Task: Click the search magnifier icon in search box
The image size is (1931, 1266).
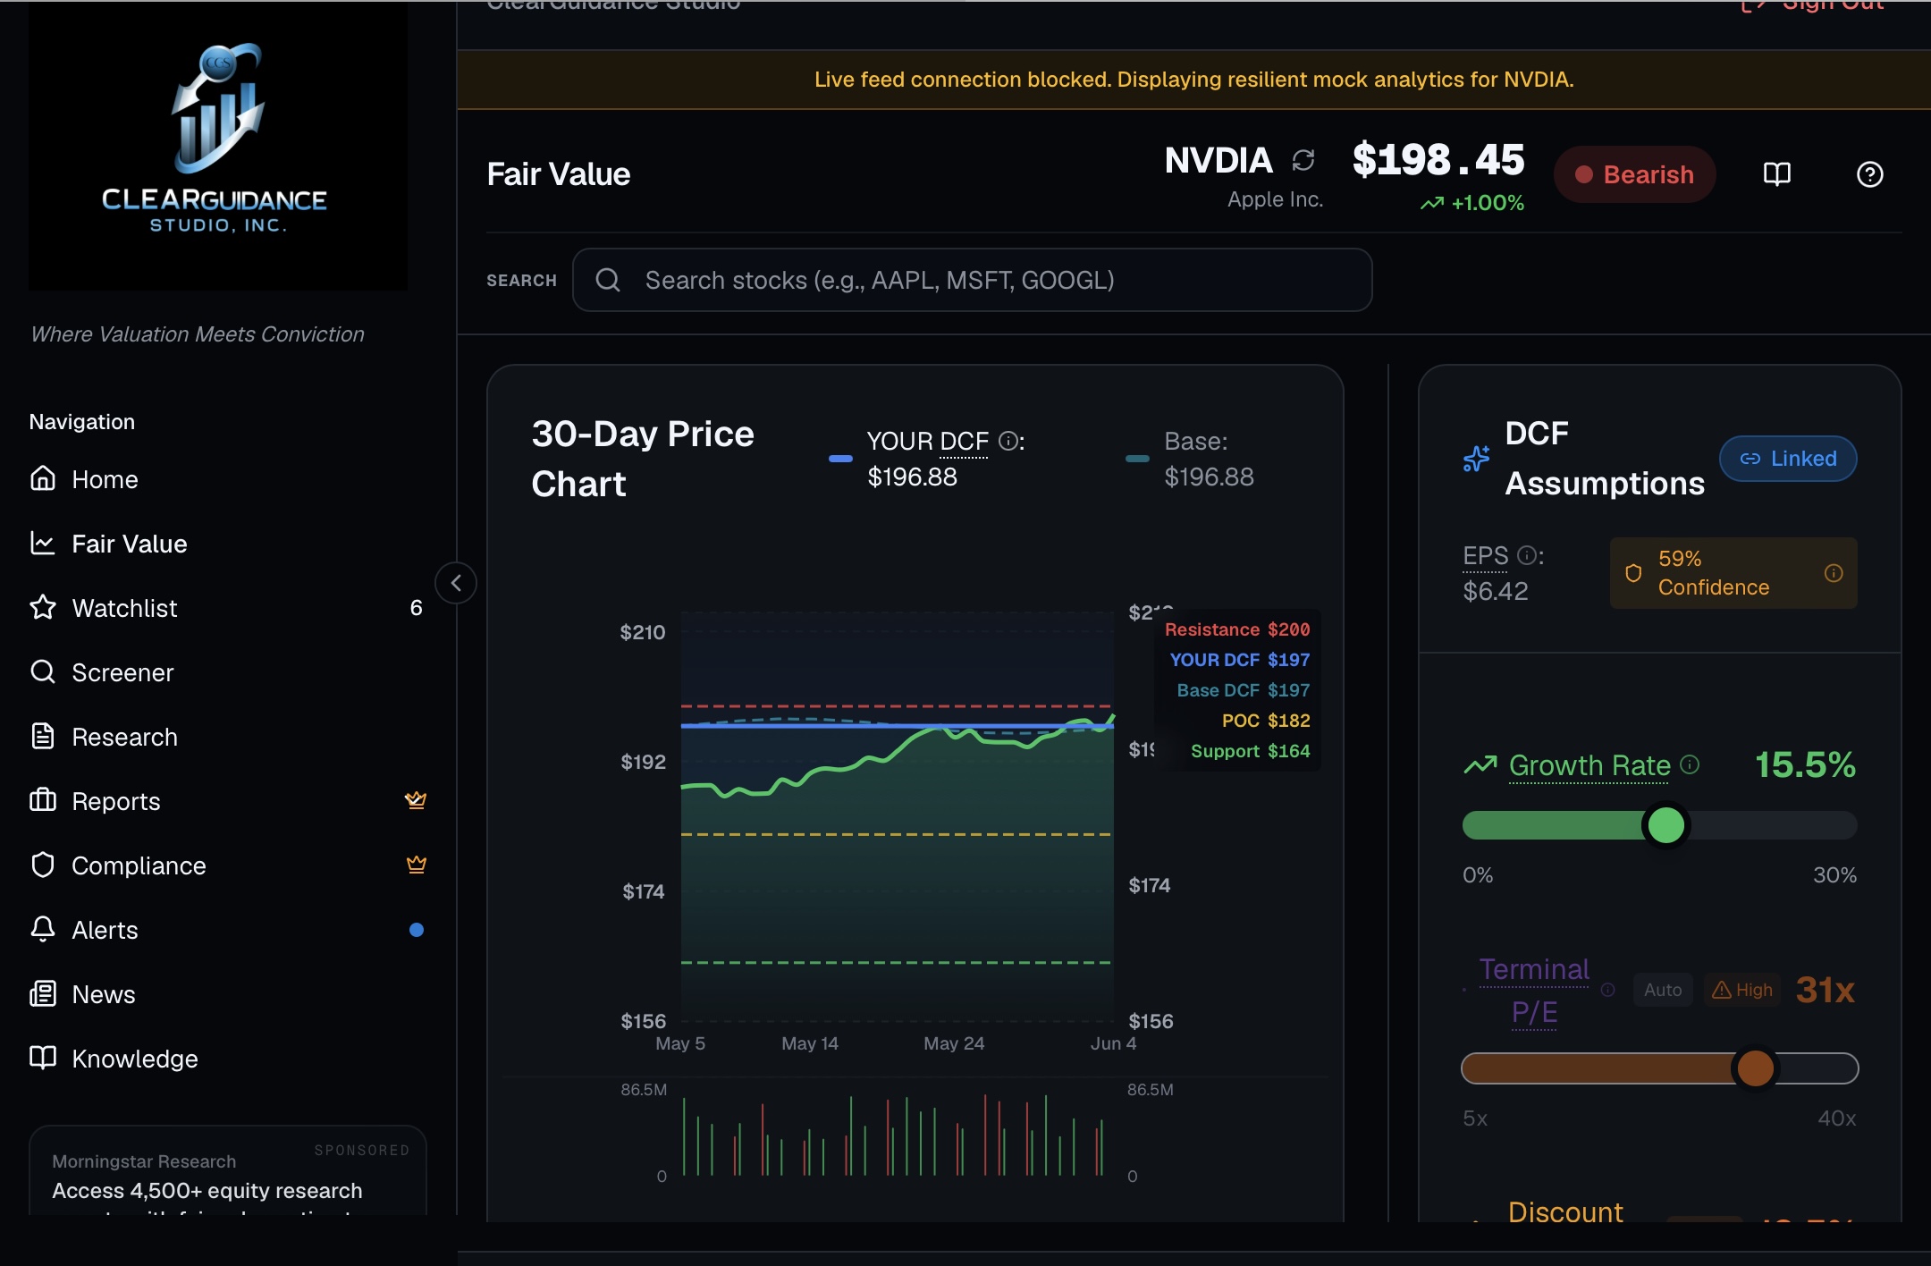Action: pyautogui.click(x=608, y=280)
